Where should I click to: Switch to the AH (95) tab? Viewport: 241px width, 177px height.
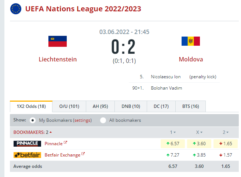pyautogui.click(x=101, y=106)
